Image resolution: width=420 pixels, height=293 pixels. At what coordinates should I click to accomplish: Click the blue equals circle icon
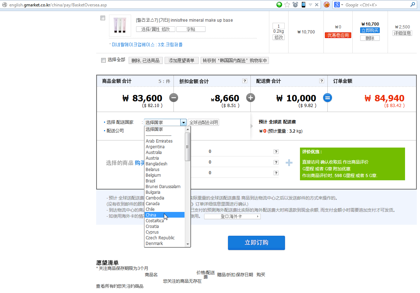pos(327,97)
